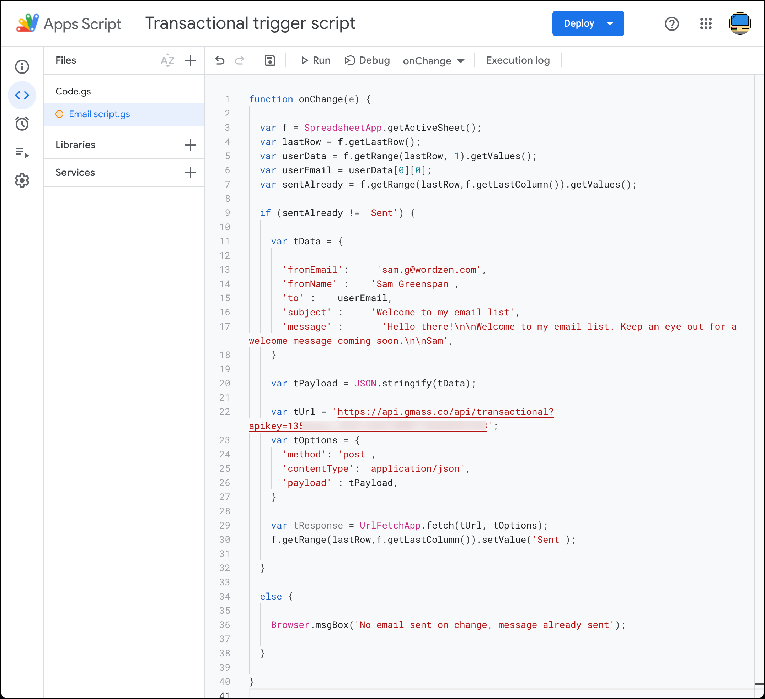
Task: Click the 'fromName' Sam Greenspan line
Action: pyautogui.click(x=370, y=284)
